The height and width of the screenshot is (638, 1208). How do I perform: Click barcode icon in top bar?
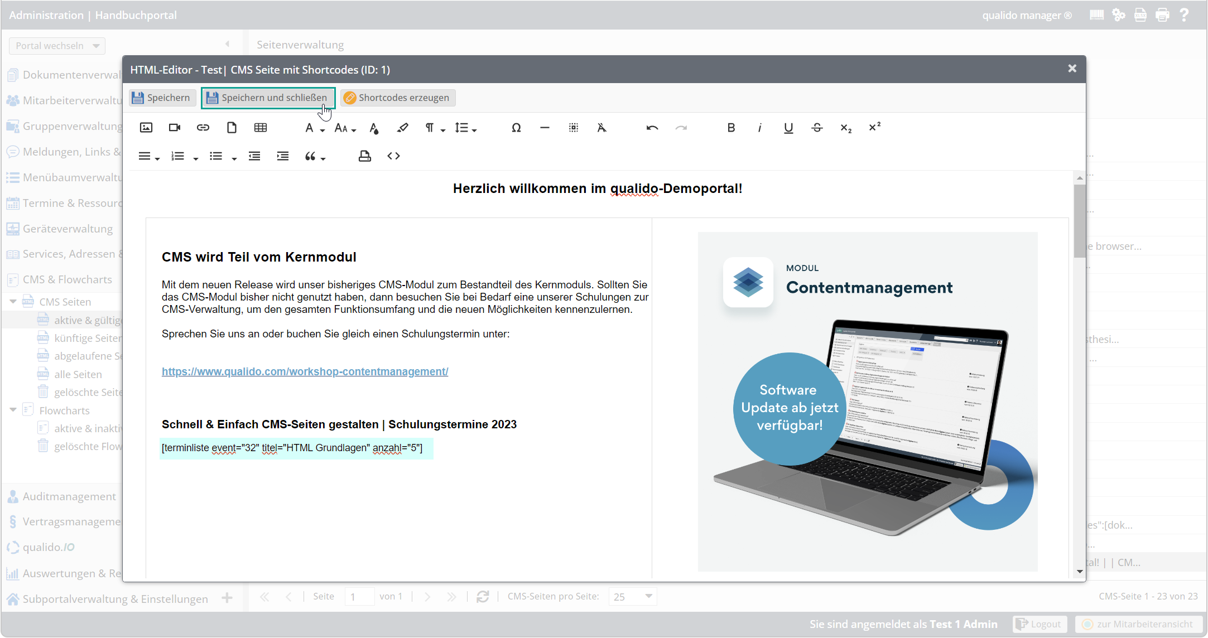point(1096,15)
